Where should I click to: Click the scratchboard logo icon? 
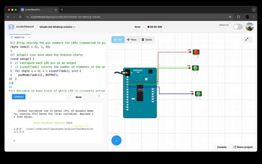coord(11,27)
